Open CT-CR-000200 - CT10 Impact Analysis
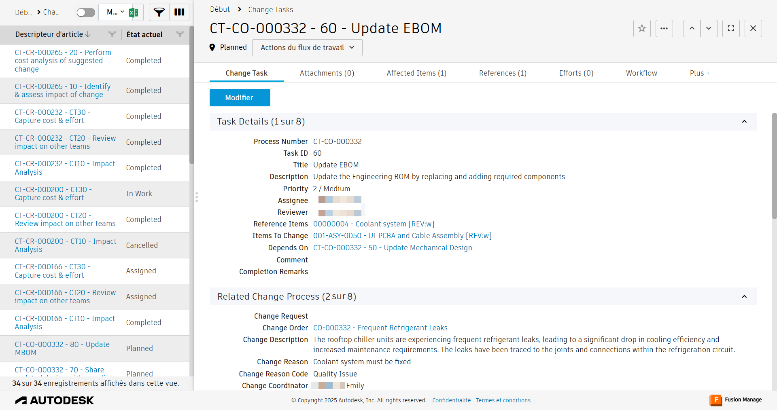Viewport: 777px width, 410px height. [x=66, y=245]
